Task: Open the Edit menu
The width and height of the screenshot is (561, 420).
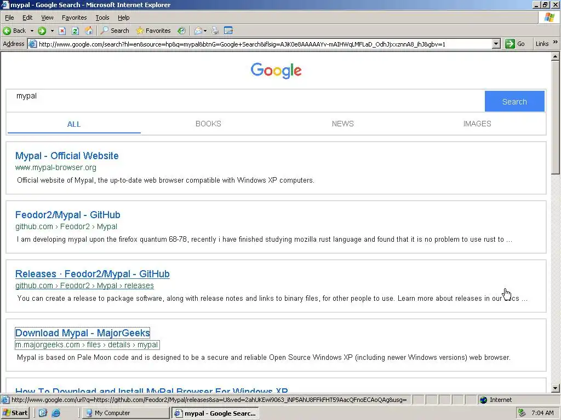Action: (27, 17)
